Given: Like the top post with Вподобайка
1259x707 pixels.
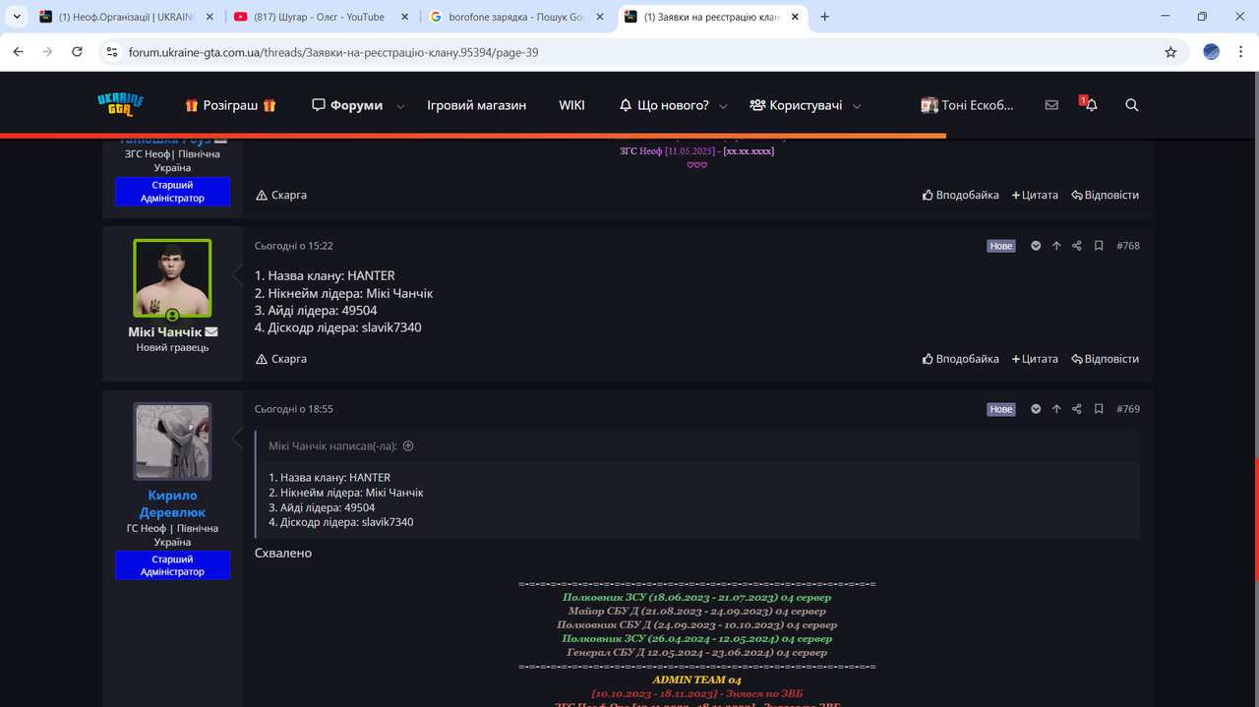Looking at the screenshot, I should pos(961,195).
